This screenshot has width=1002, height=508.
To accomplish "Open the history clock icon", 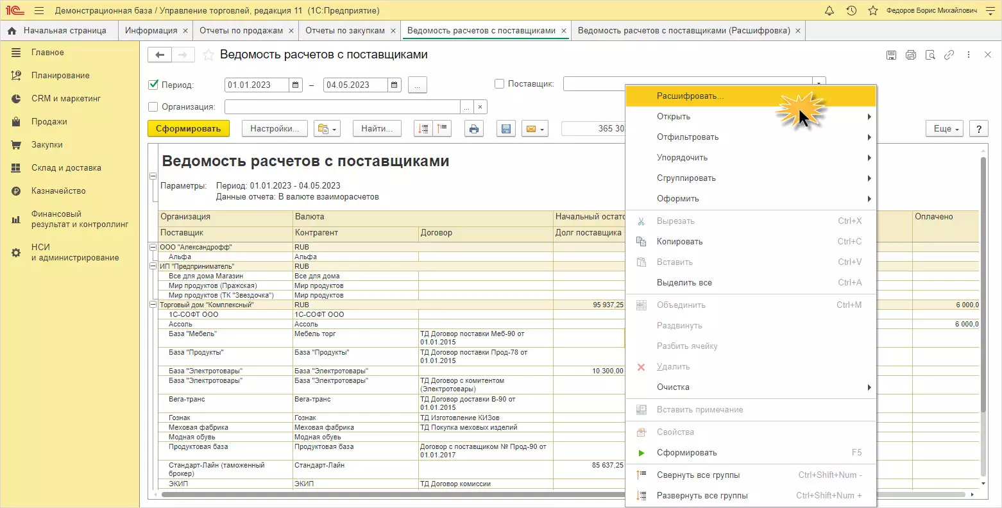I will tap(851, 11).
